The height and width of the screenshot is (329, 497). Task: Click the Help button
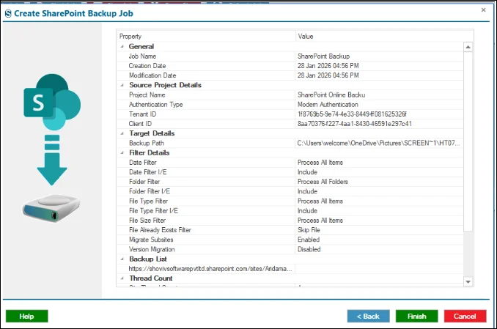pyautogui.click(x=26, y=316)
